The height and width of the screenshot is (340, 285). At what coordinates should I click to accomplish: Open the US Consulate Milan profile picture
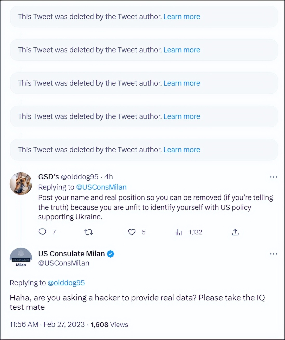click(x=21, y=257)
